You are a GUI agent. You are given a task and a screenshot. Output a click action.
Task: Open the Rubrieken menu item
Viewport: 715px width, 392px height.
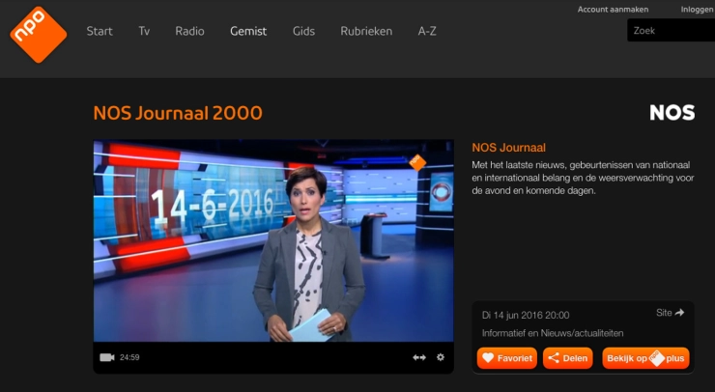[x=366, y=31]
